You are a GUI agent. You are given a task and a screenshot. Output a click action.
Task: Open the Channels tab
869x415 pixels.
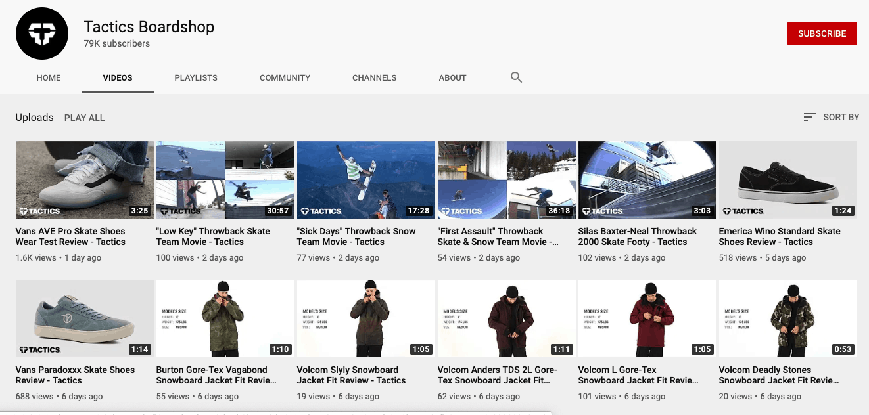pyautogui.click(x=374, y=77)
